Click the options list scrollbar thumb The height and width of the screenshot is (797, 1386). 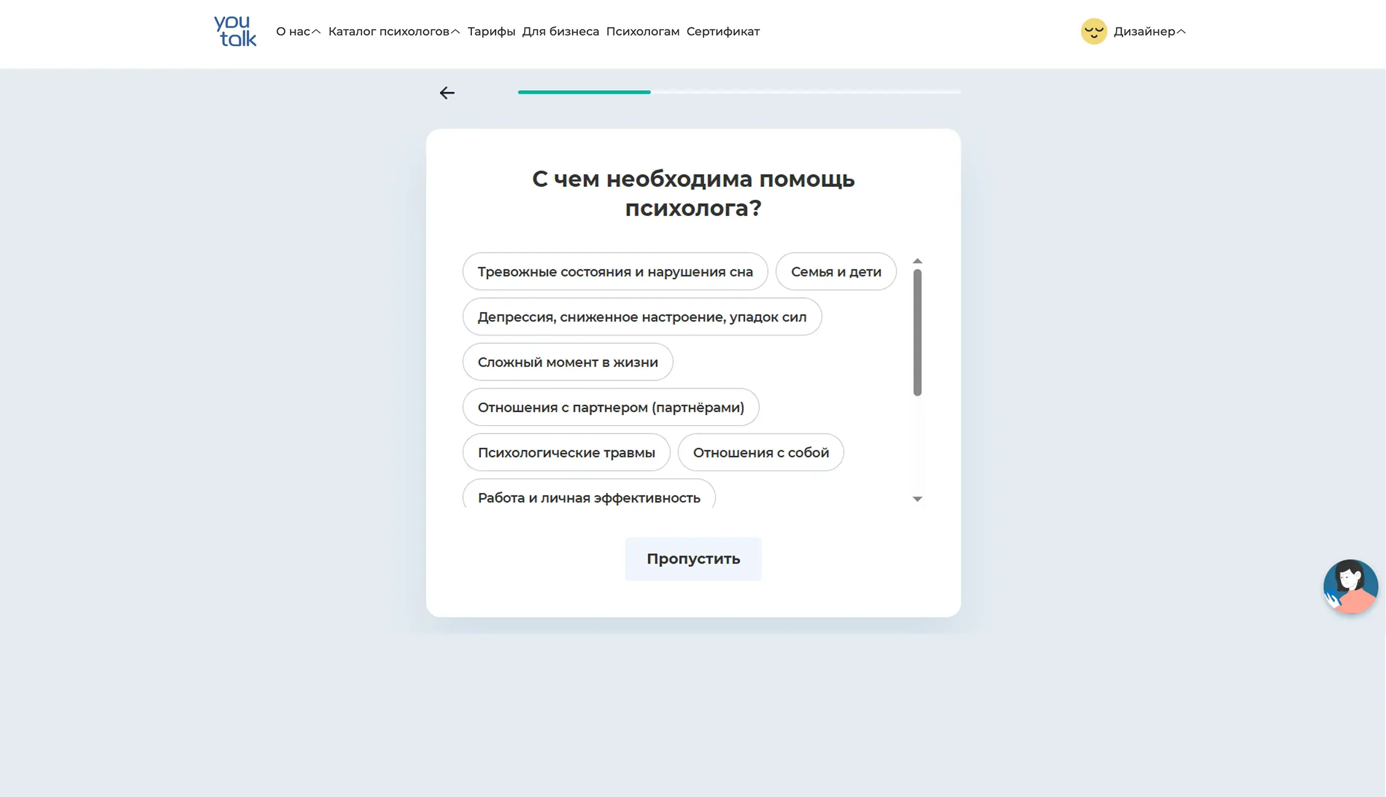point(917,332)
